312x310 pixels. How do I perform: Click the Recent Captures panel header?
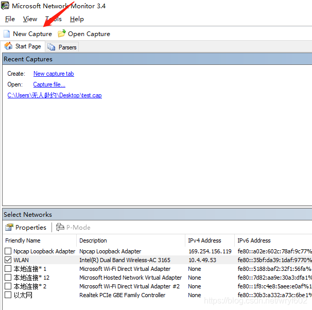[157, 59]
